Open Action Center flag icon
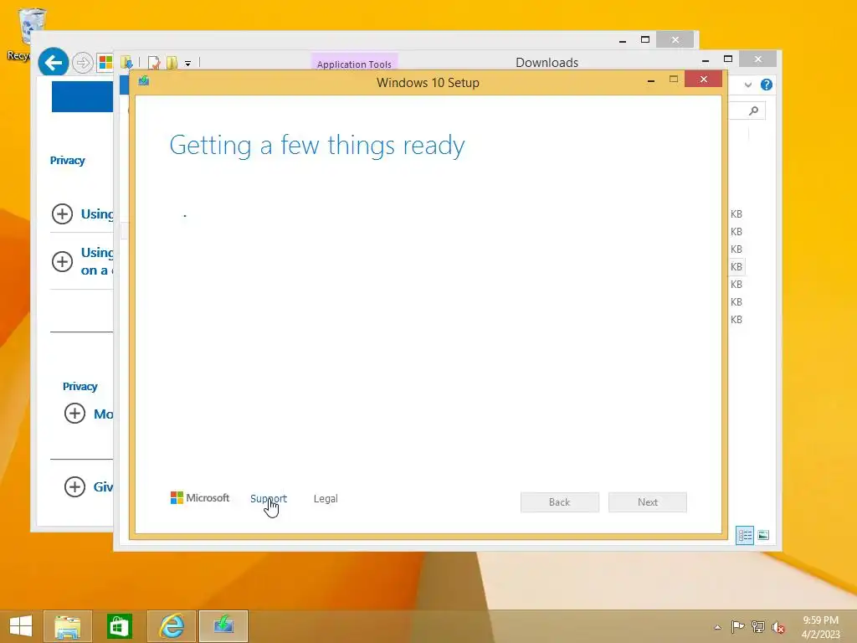 (737, 626)
